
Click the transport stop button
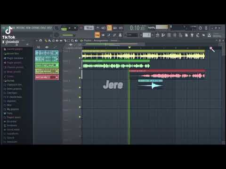pos(75,28)
